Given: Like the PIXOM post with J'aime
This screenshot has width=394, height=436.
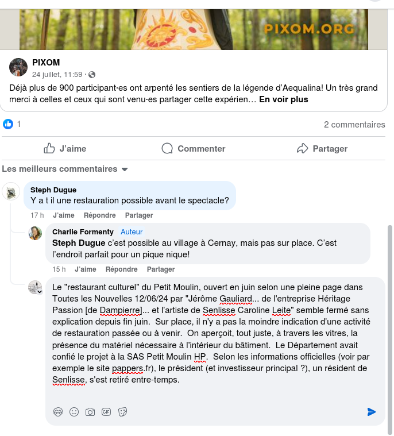Looking at the screenshot, I should (x=65, y=148).
